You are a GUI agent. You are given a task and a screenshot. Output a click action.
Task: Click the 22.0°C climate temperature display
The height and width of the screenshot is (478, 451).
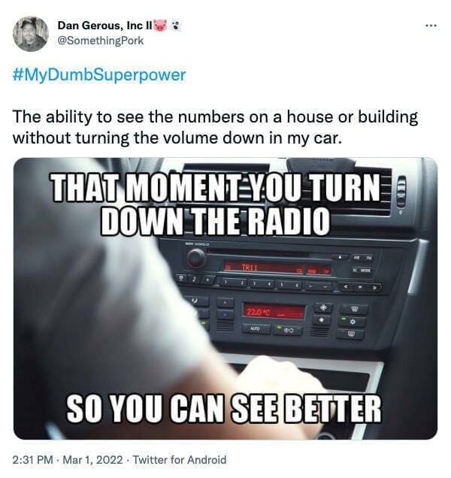coord(274,311)
